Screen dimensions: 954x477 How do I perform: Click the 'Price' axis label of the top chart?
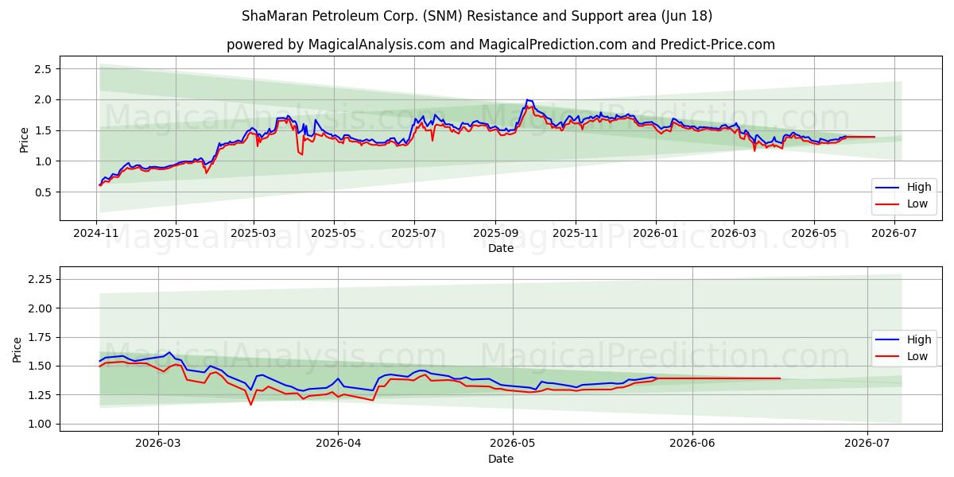(x=24, y=139)
